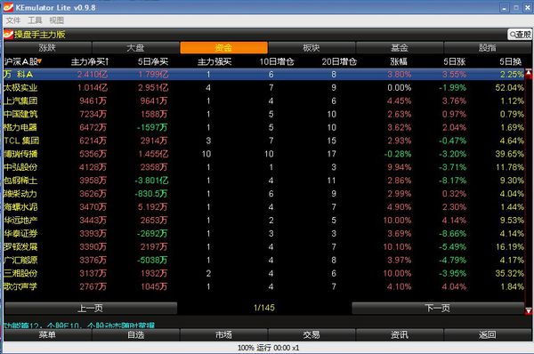Click the -3.801亿 five-day net buy
The height and width of the screenshot is (354, 534).
pos(151,181)
